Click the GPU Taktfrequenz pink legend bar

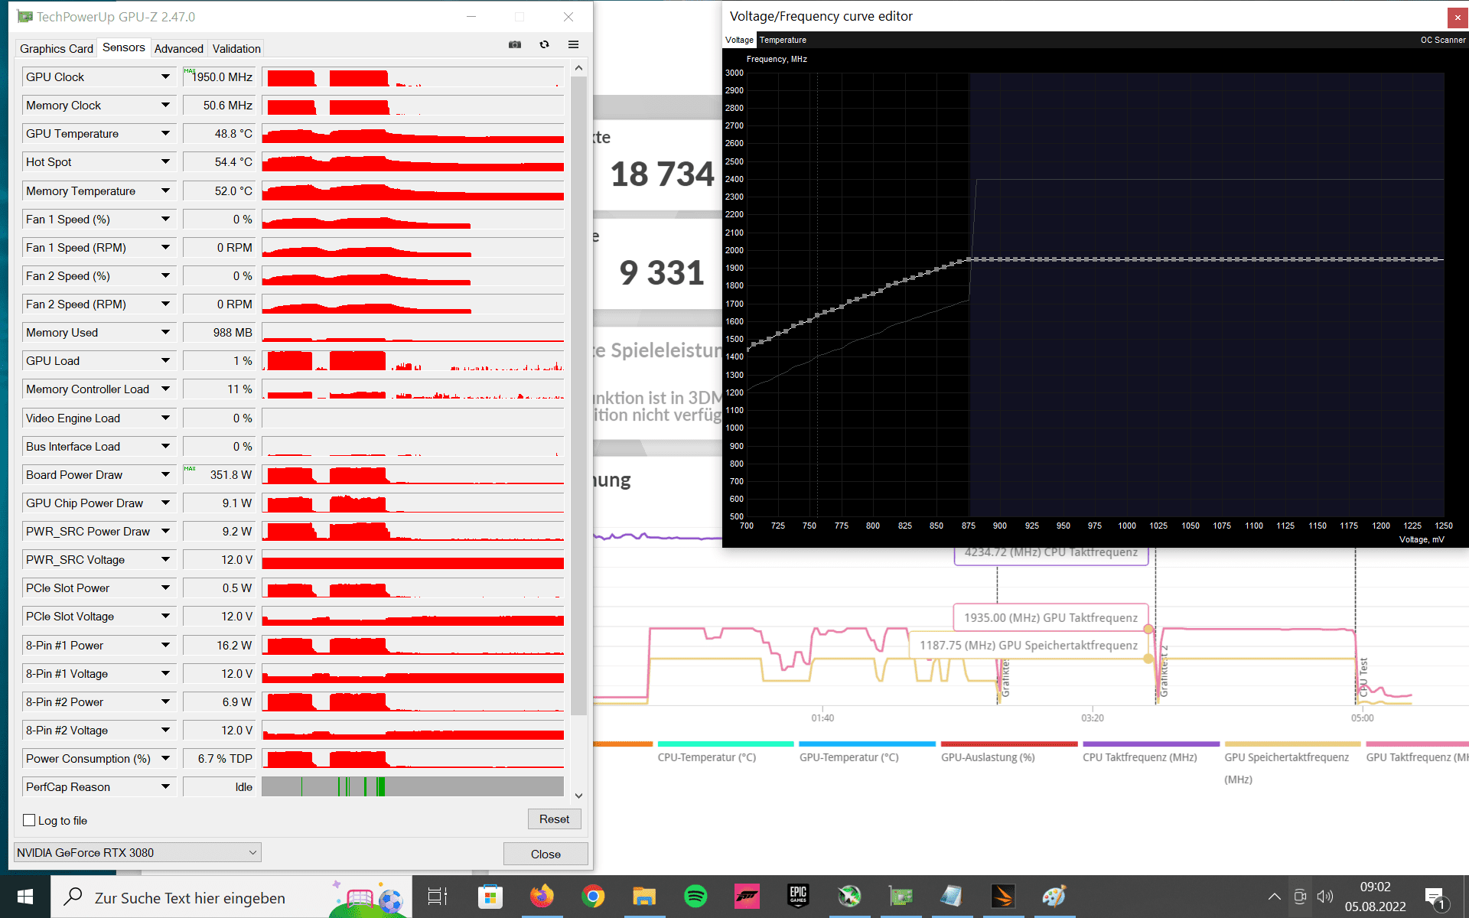[1417, 744]
